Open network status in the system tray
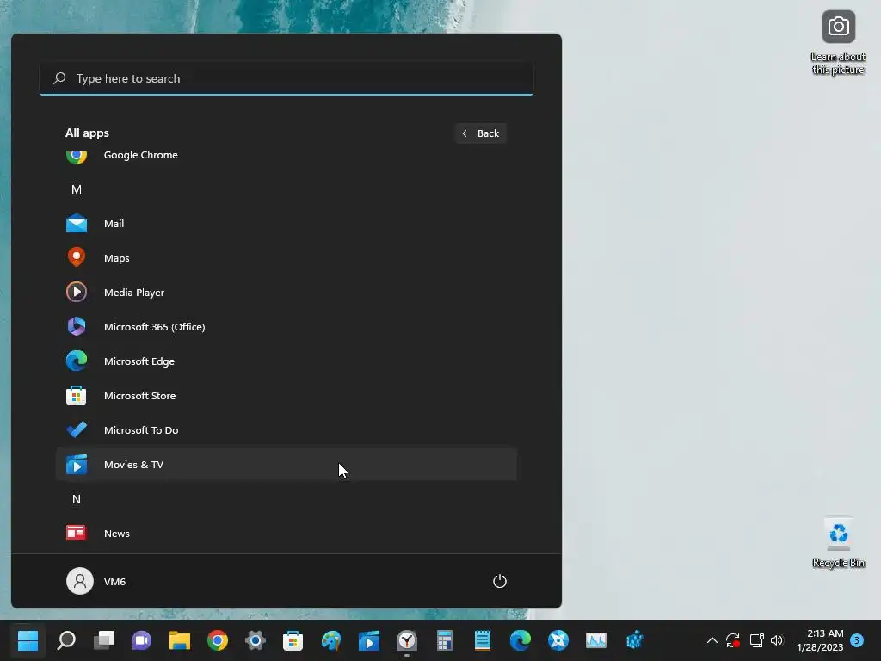Image resolution: width=881 pixels, height=661 pixels. point(756,640)
